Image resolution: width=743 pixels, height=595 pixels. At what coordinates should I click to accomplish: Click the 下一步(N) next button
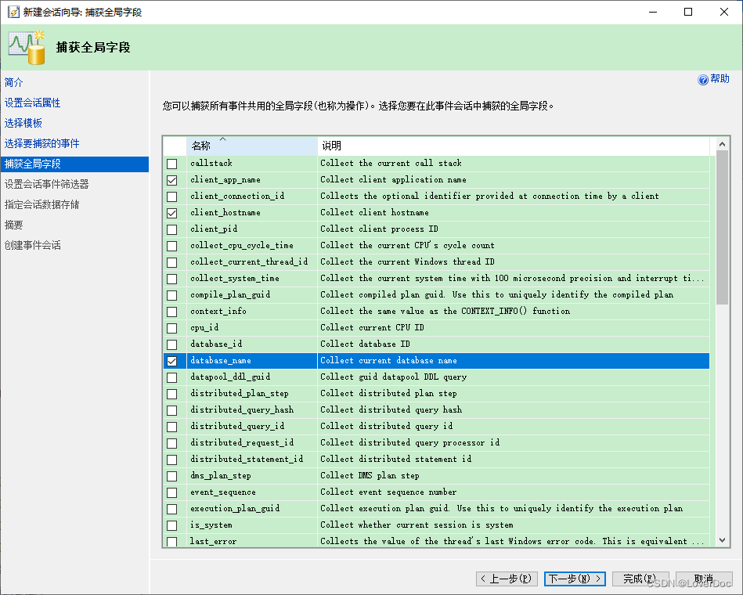[x=575, y=579]
